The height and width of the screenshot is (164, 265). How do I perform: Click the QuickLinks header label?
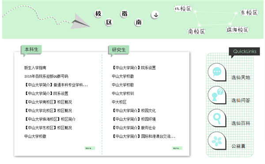pyautogui.click(x=245, y=51)
